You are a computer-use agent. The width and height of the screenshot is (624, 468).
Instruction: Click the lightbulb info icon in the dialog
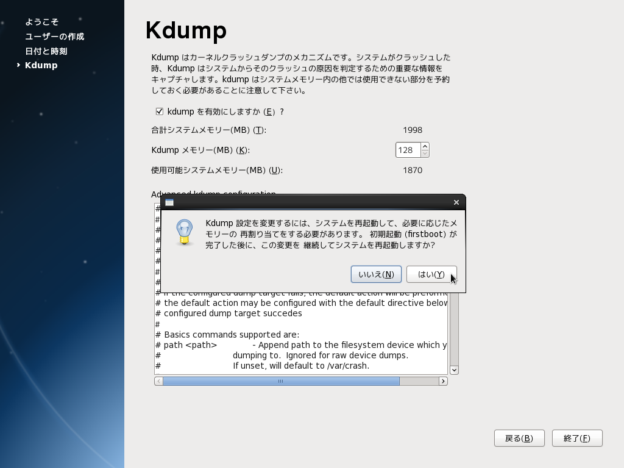coord(184,232)
